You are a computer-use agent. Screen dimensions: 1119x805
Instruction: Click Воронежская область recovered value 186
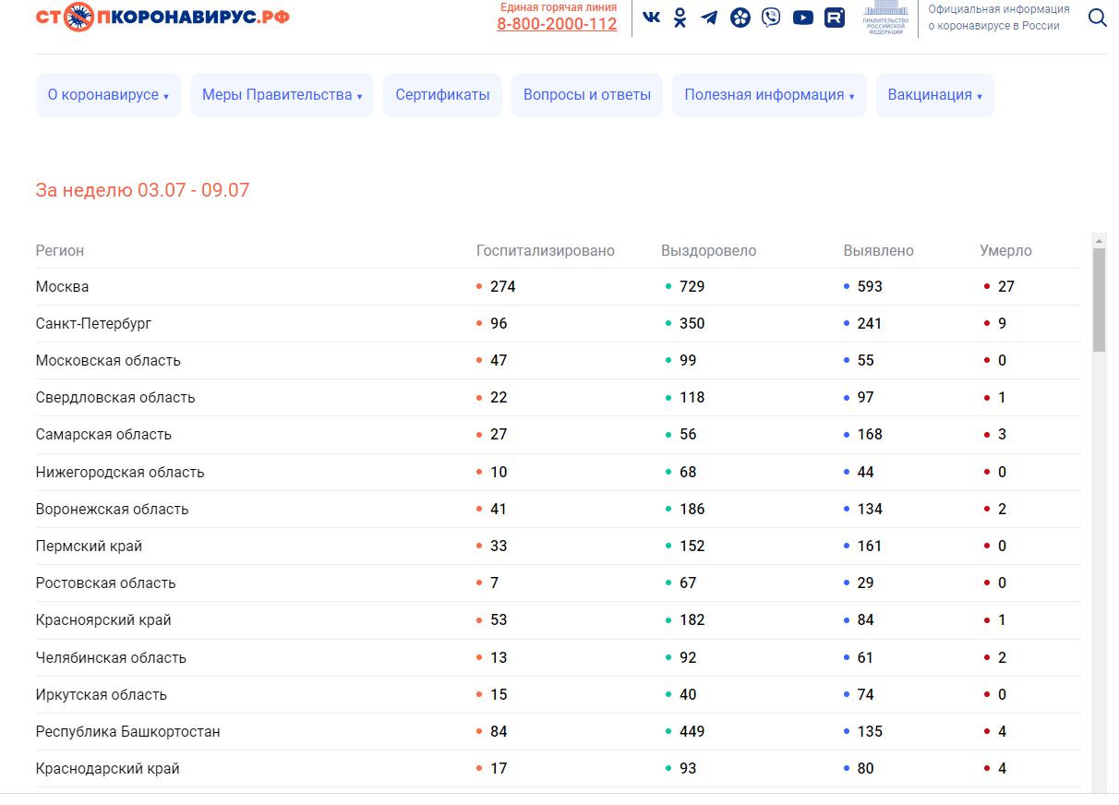(692, 510)
